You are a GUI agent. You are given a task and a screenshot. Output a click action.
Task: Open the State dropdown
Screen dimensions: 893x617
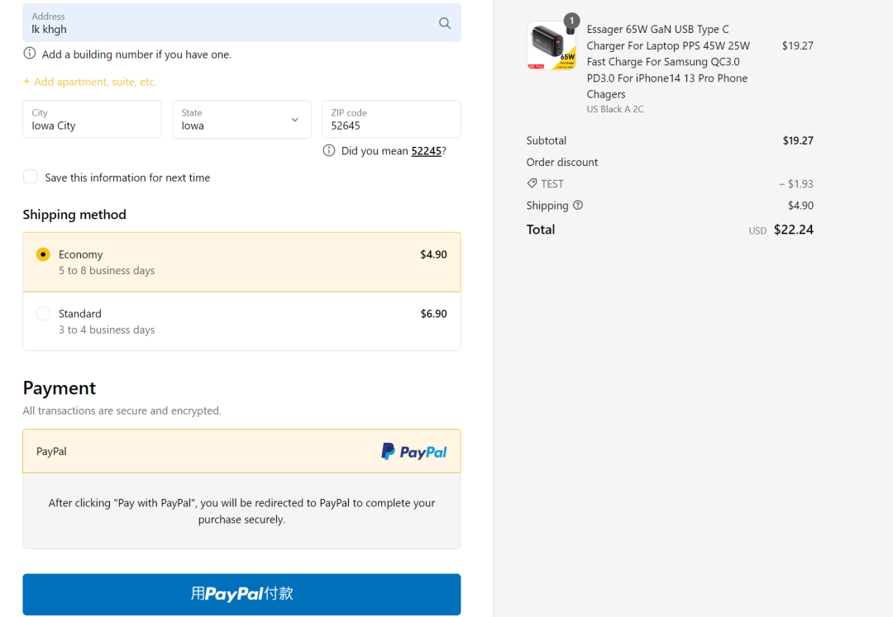241,120
